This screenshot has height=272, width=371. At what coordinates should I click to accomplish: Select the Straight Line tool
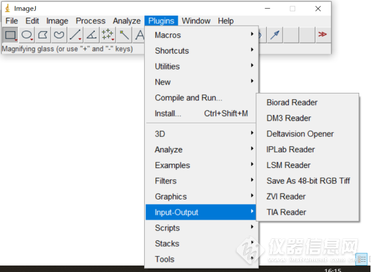[75, 35]
